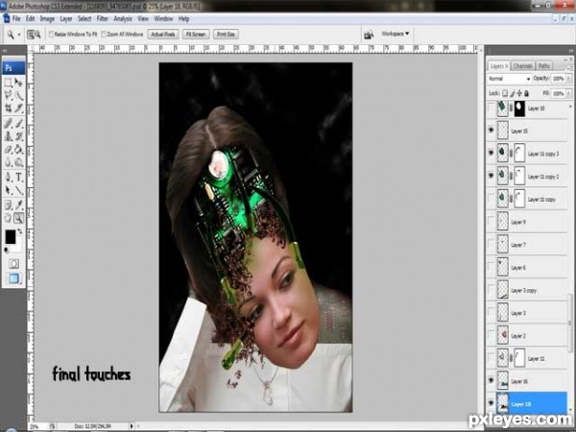Click the black layer mask thumbnail
The image size is (576, 432).
click(x=519, y=108)
